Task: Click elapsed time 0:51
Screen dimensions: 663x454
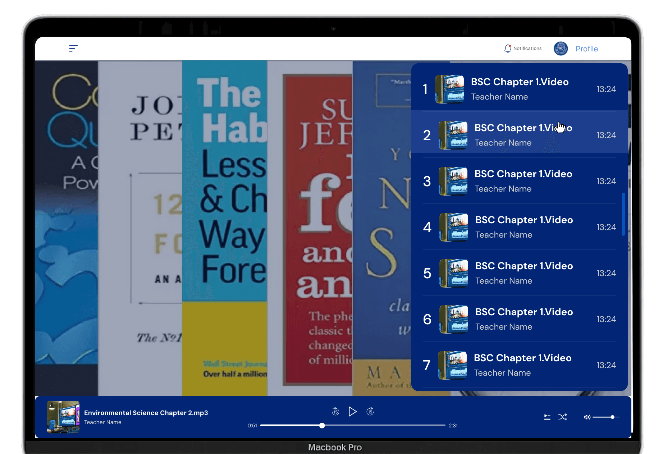Action: point(252,426)
